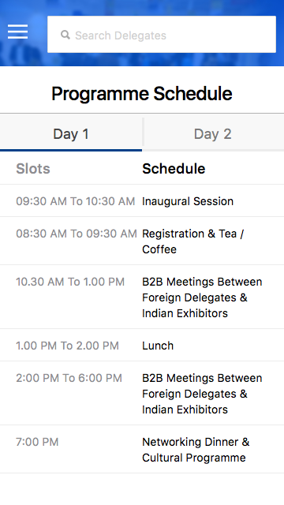Switch to the Day 1 tab
This screenshot has width=284, height=505.
(71, 134)
